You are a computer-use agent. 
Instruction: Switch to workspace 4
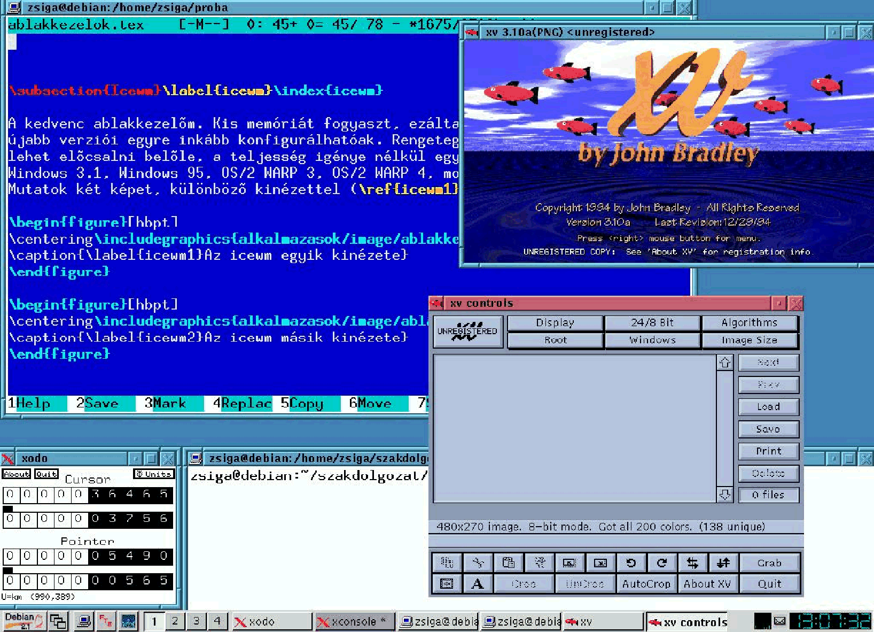[217, 621]
